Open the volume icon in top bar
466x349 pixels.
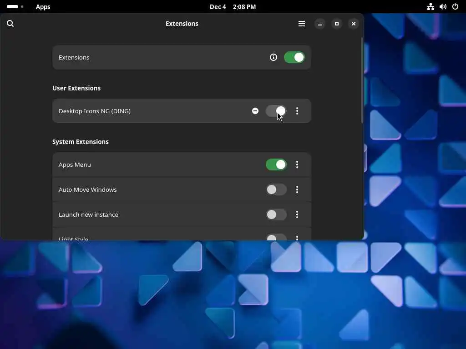click(x=443, y=6)
